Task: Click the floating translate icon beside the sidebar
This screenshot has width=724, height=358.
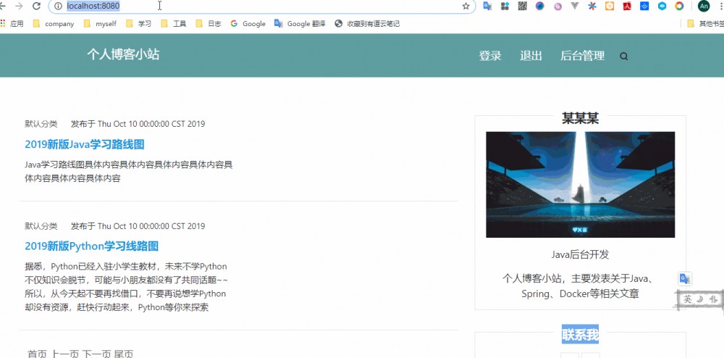Action: [x=685, y=279]
